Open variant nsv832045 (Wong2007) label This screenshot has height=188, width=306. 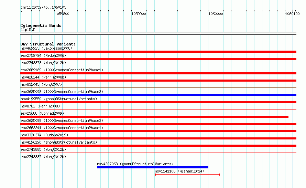click(41, 84)
